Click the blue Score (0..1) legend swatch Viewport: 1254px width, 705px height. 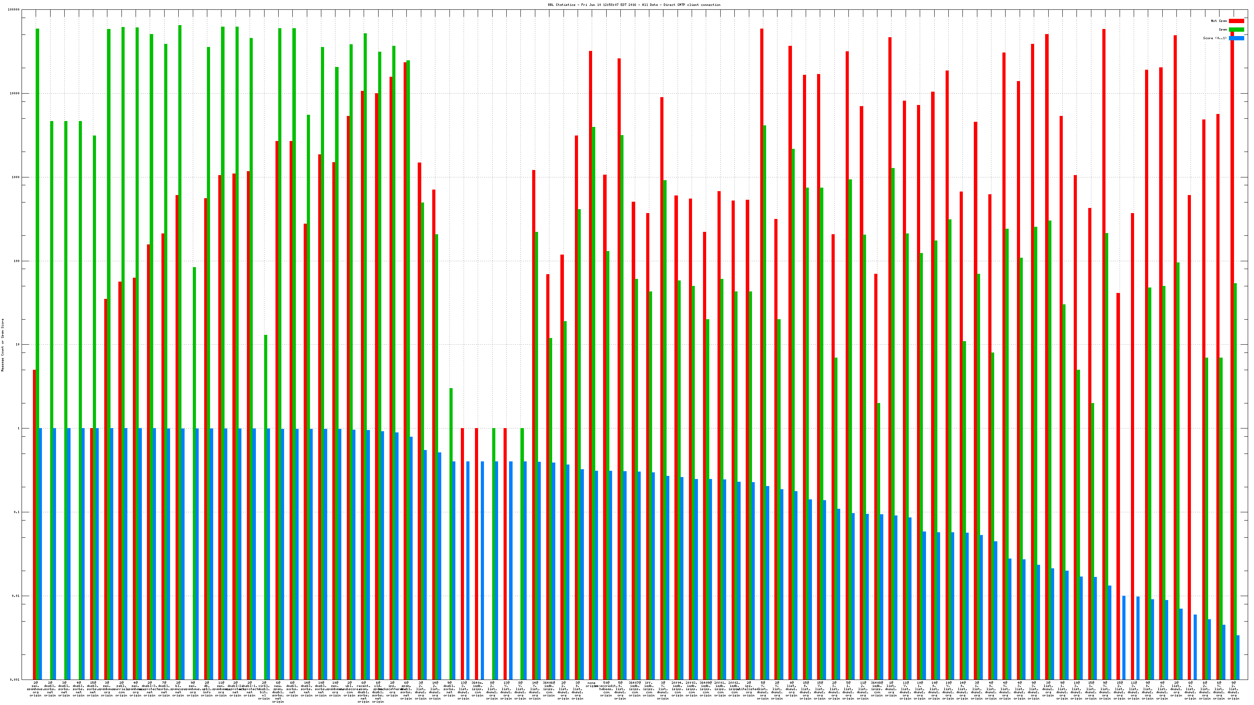[x=1236, y=38]
